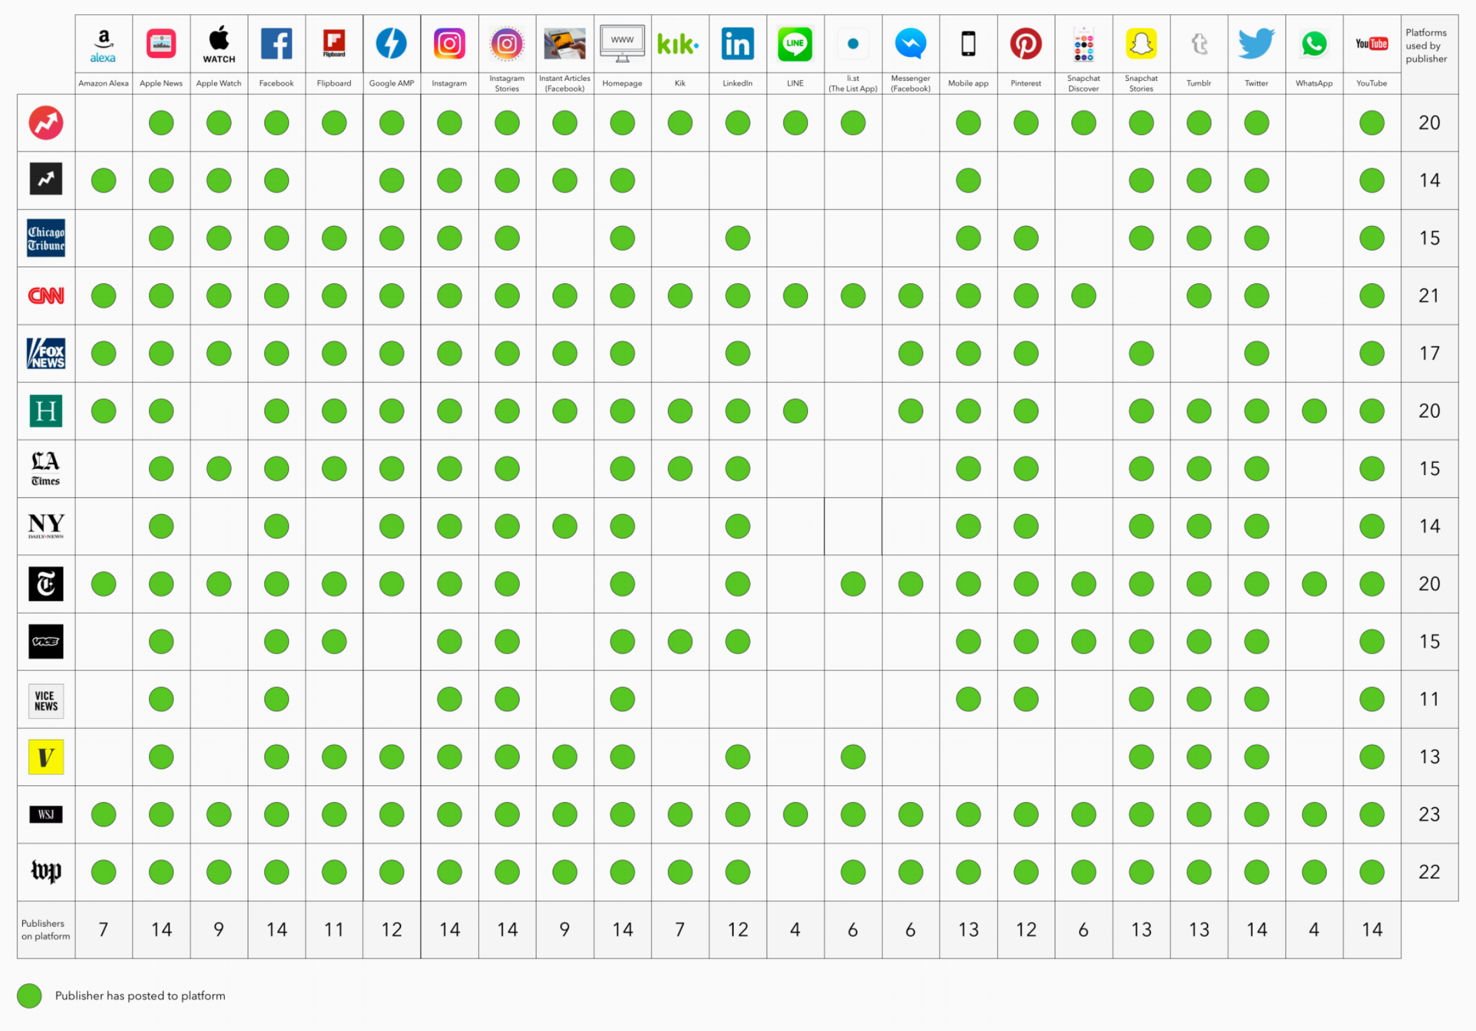This screenshot has width=1476, height=1031.
Task: Click the VICE News publisher logo
Action: tap(46, 701)
